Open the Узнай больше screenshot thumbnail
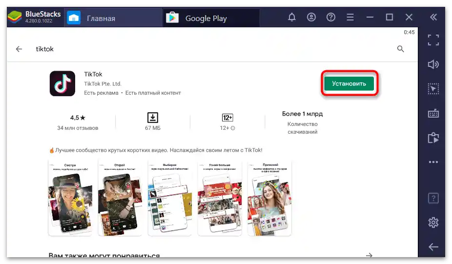The image size is (452, 264). pyautogui.click(x=220, y=198)
